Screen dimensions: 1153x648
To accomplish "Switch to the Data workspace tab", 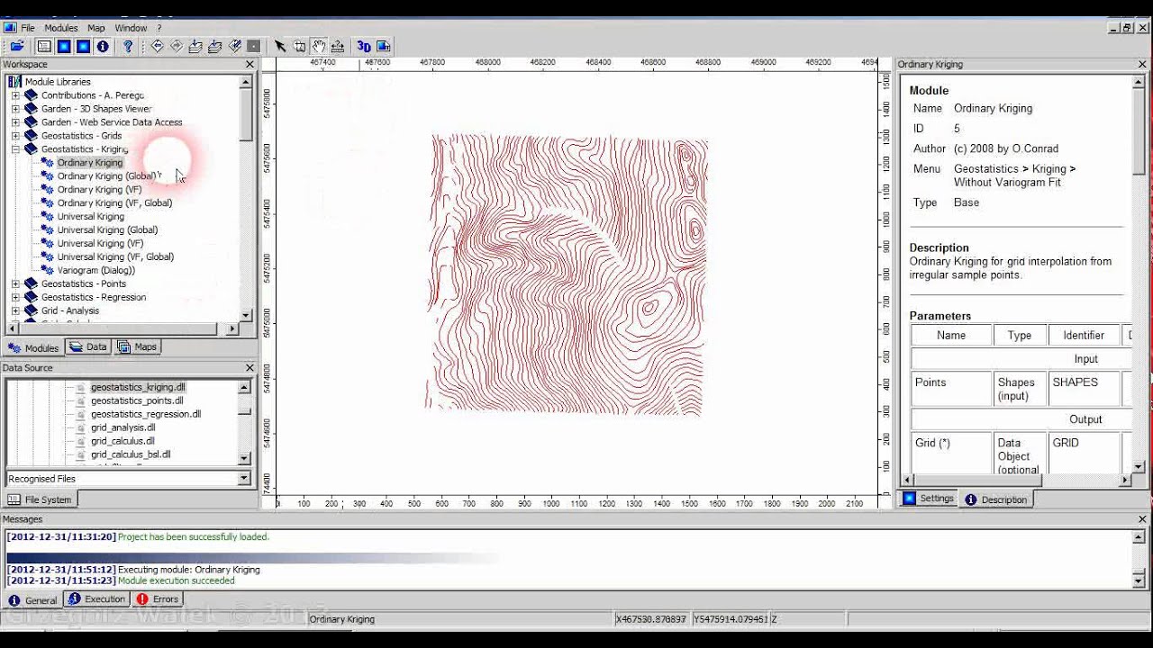I will pyautogui.click(x=88, y=347).
